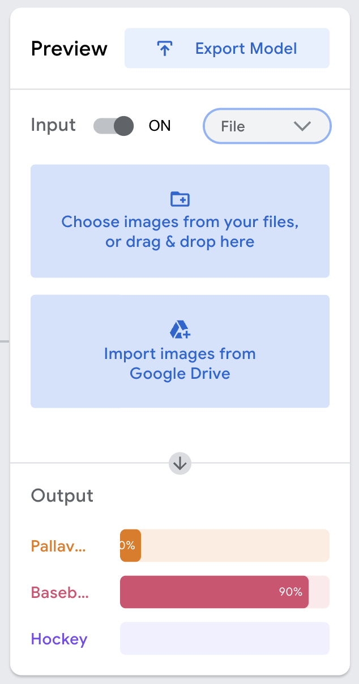Select the orange Pallav class label
The image size is (359, 684).
click(x=59, y=546)
